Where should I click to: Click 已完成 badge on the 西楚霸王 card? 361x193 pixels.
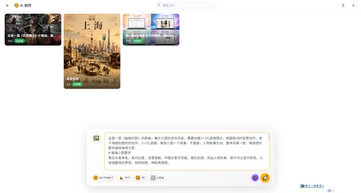point(19,41)
